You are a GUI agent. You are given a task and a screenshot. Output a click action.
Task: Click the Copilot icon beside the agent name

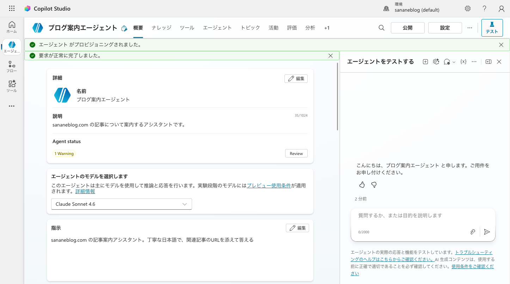click(x=124, y=29)
